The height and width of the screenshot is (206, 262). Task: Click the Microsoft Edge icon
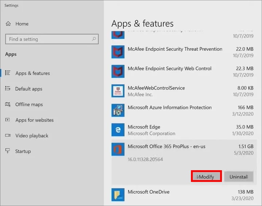tap(118, 130)
